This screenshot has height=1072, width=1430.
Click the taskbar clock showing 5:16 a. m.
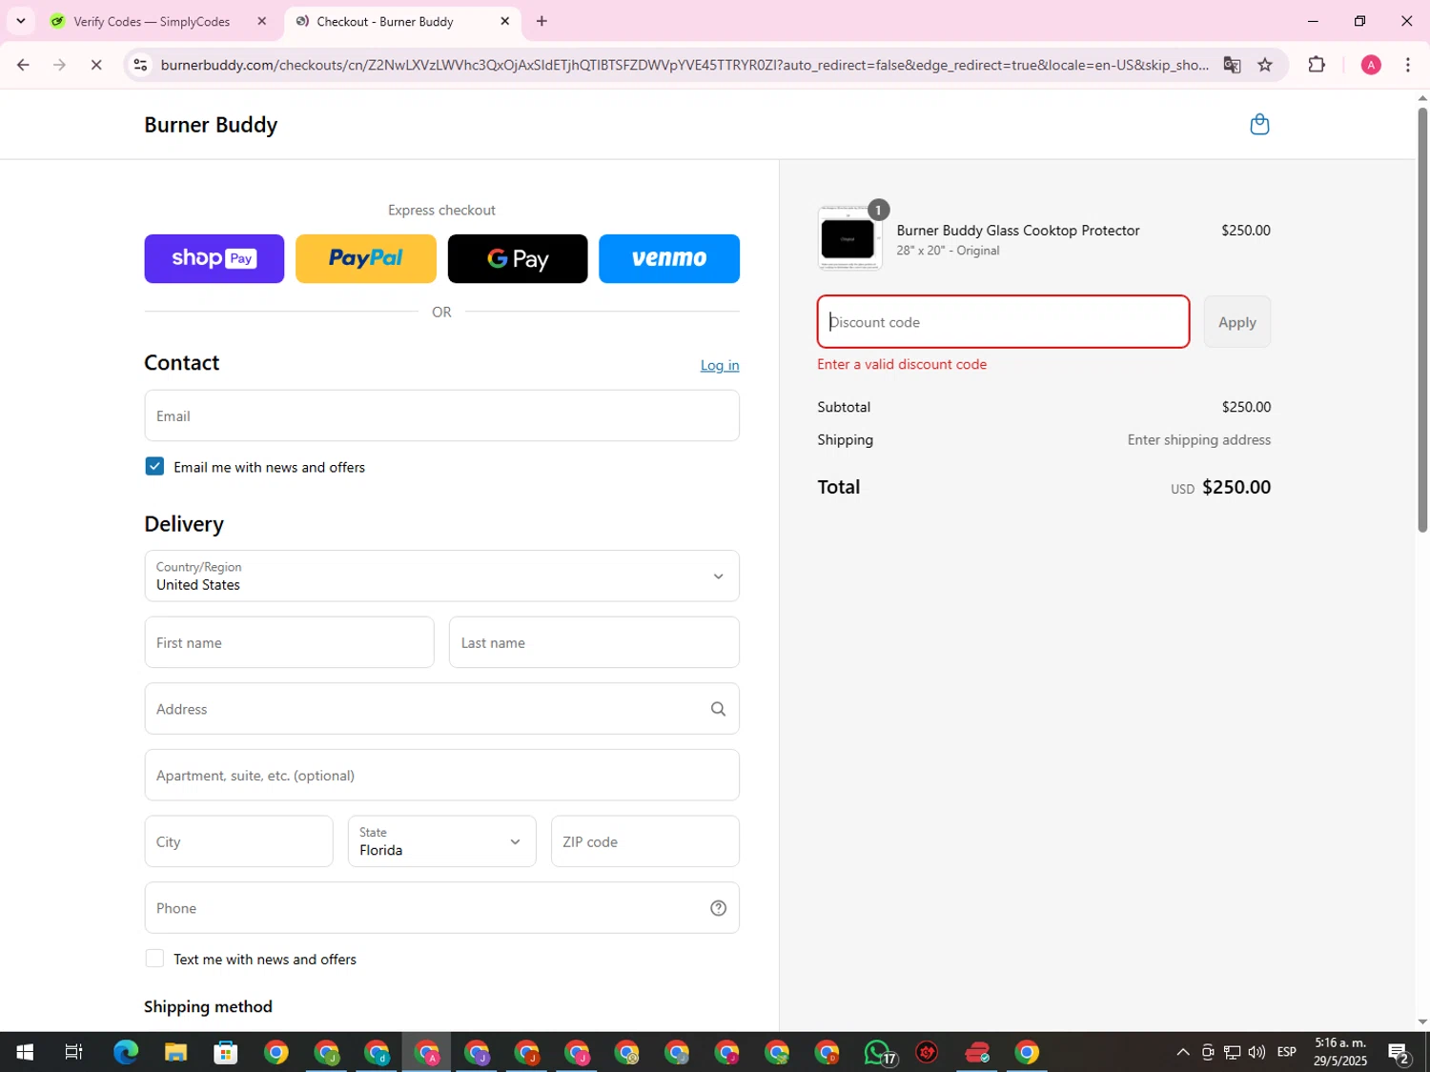(x=1339, y=1052)
